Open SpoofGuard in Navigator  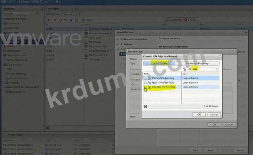14,51
